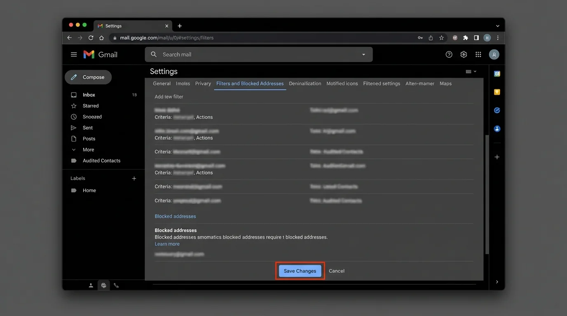Open Google Calendar from the side panel

(x=497, y=73)
